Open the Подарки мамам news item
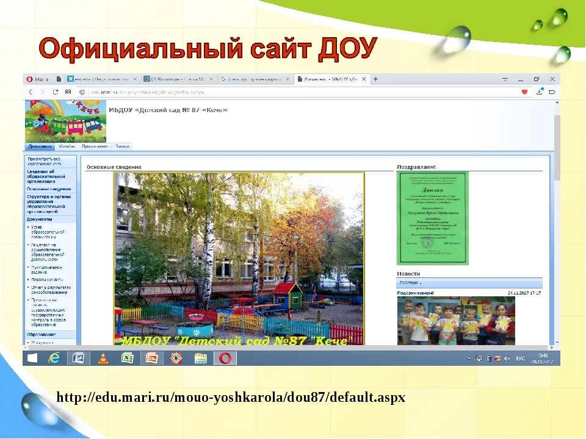586x439 pixels. (x=415, y=293)
